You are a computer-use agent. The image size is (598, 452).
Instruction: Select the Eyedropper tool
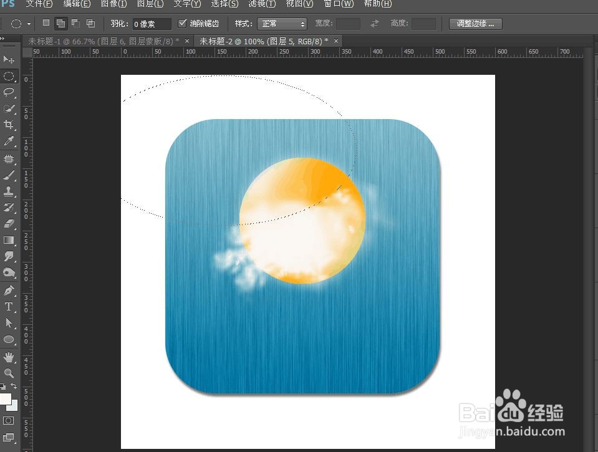pyautogui.click(x=8, y=141)
